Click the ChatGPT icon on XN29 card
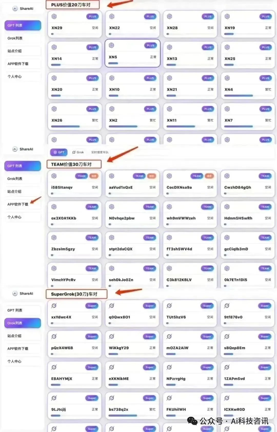The height and width of the screenshot is (432, 277). tap(54, 16)
